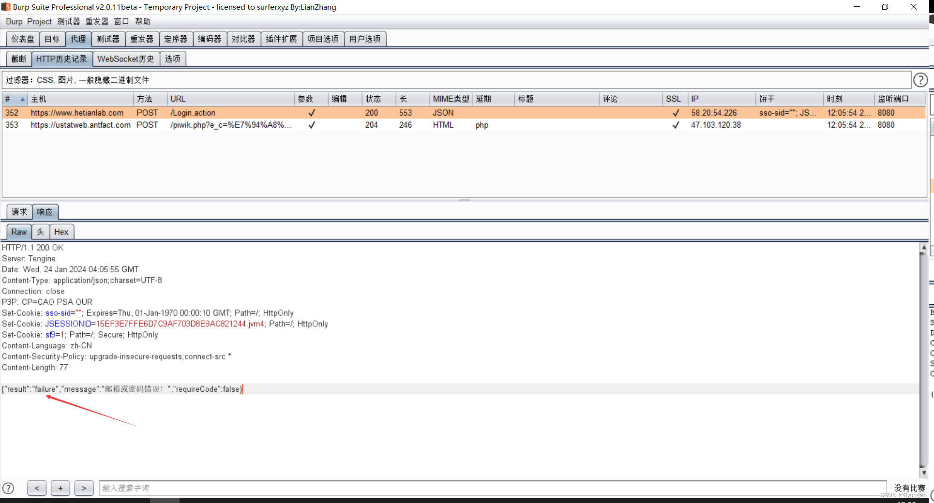Image resolution: width=934 pixels, height=503 pixels.
Task: Switch to the 截断 sub-tab
Action: 19,59
